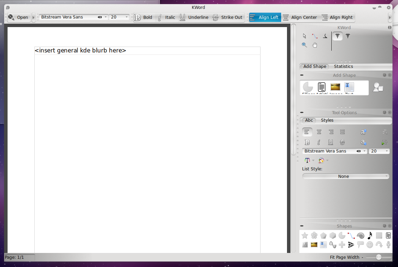The image size is (398, 267).
Task: Expand right-end toolbar overflow arrow
Action: click(390, 17)
